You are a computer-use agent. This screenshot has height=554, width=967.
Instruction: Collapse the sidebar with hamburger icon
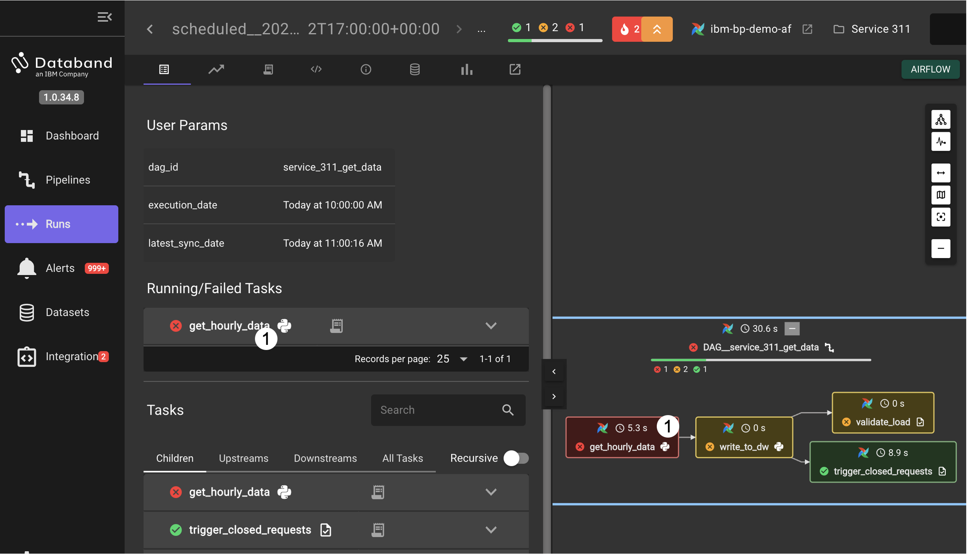105,17
